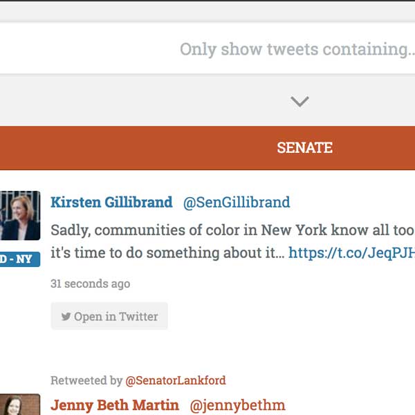Open Kirsten Gillibrand's profile photo
The width and height of the screenshot is (415, 415).
pyautogui.click(x=20, y=215)
